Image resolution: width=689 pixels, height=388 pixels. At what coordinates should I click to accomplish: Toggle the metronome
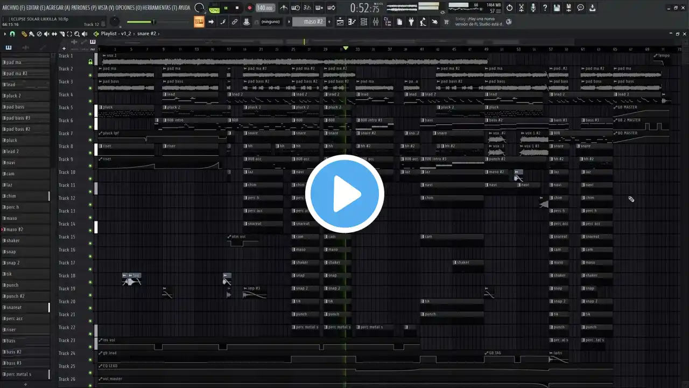[284, 8]
